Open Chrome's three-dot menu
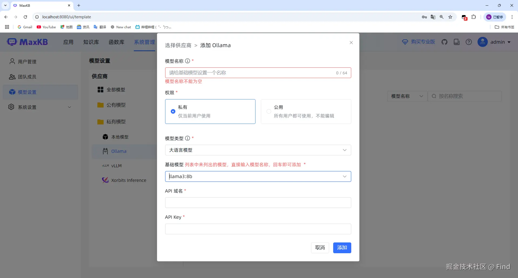Screen dimensions: 518x278 click(512, 17)
